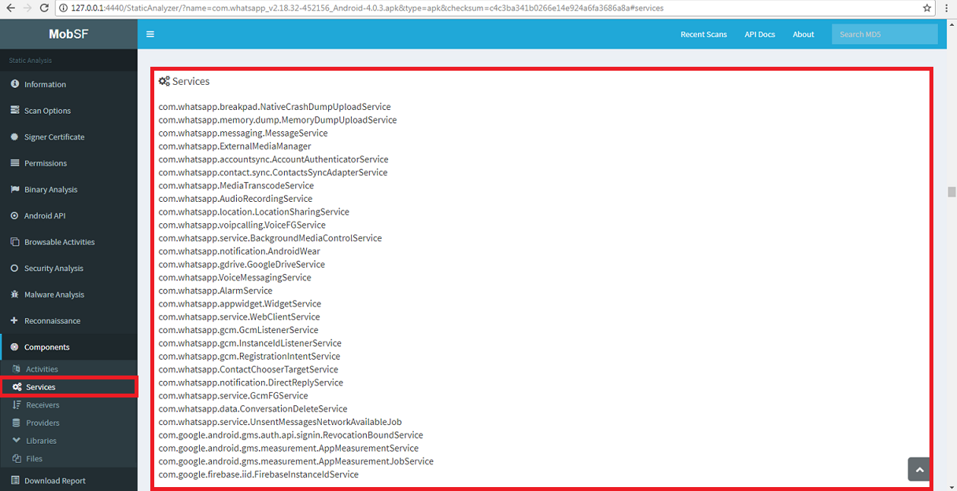This screenshot has height=491, width=957.
Task: Click LocationSharingService entry
Action: [253, 212]
